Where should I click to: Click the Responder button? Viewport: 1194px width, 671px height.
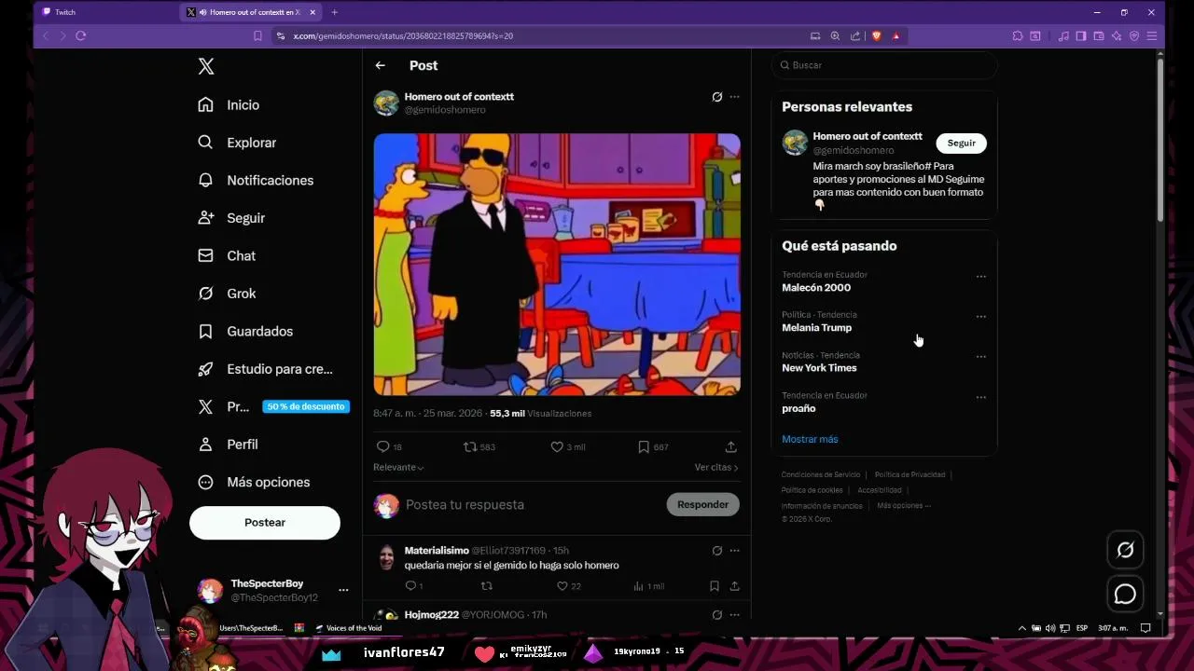703,504
